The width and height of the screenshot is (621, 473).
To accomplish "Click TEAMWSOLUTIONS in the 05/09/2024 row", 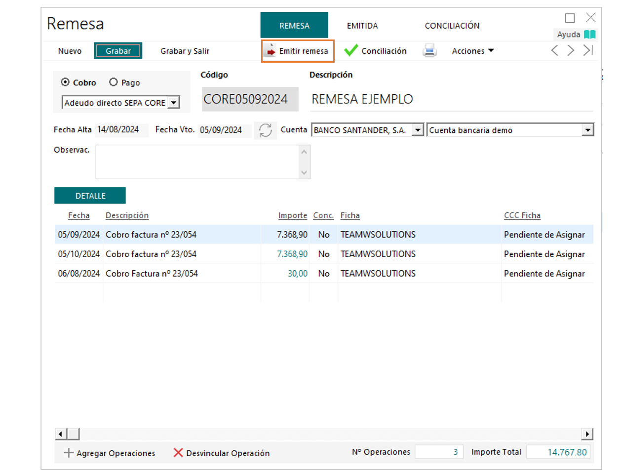I will point(378,235).
